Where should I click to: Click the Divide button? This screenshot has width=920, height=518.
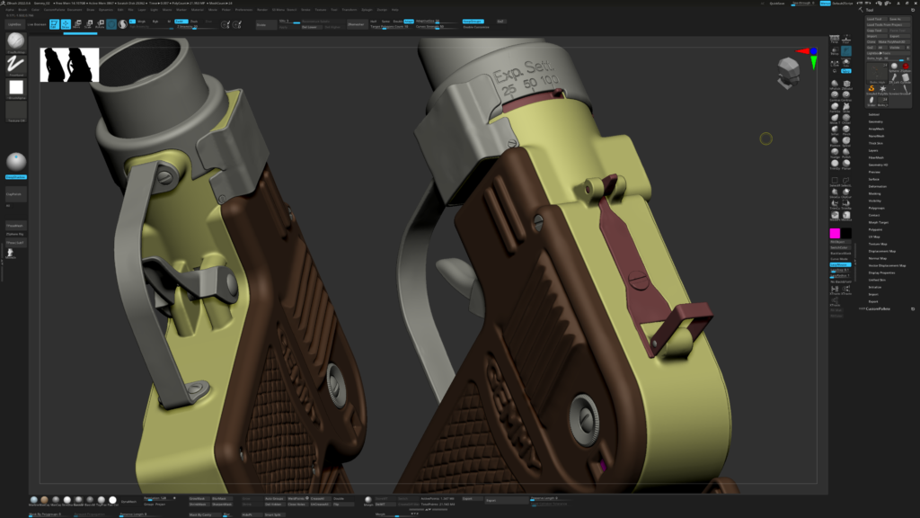tap(266, 25)
